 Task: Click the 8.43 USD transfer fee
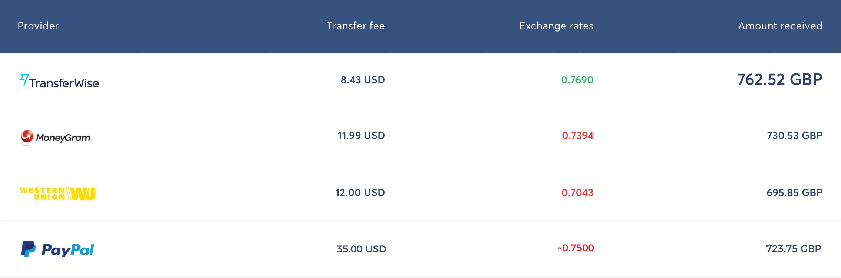pos(362,80)
